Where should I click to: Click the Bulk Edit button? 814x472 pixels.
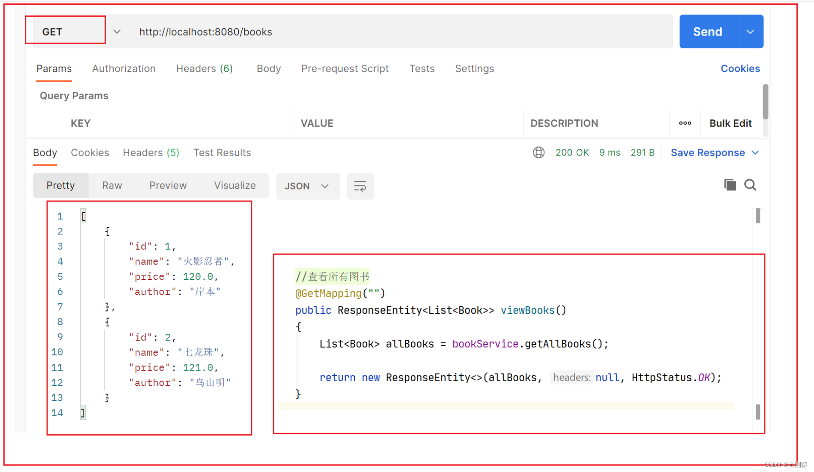coord(731,123)
